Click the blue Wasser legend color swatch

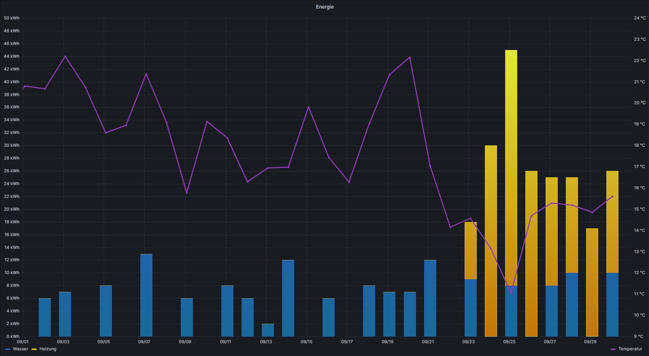click(x=8, y=349)
